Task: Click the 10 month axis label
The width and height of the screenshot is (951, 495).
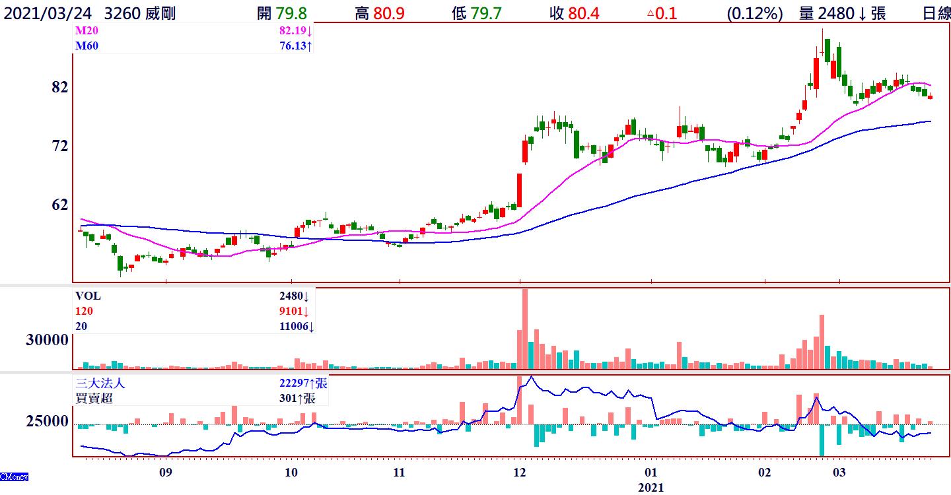Action: click(x=291, y=473)
